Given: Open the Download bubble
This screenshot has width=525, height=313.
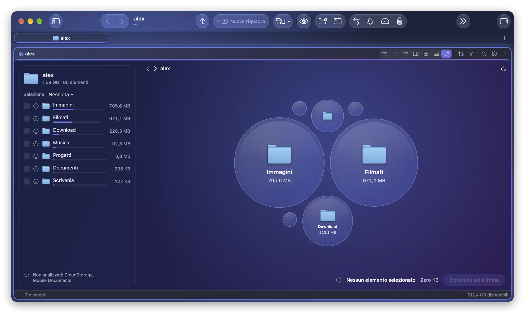Looking at the screenshot, I should coord(327,221).
